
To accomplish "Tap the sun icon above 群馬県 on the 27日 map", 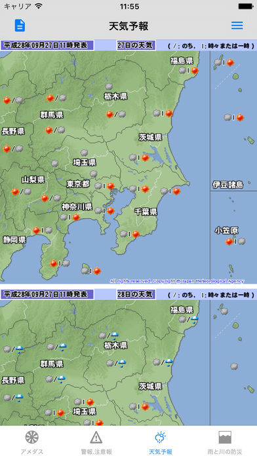I will click(50, 98).
